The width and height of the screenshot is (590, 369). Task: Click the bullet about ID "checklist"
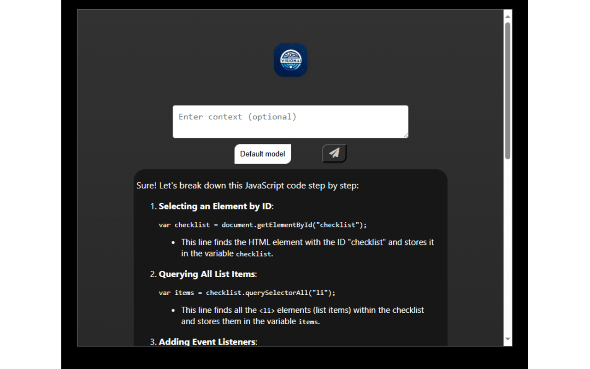tap(307, 248)
